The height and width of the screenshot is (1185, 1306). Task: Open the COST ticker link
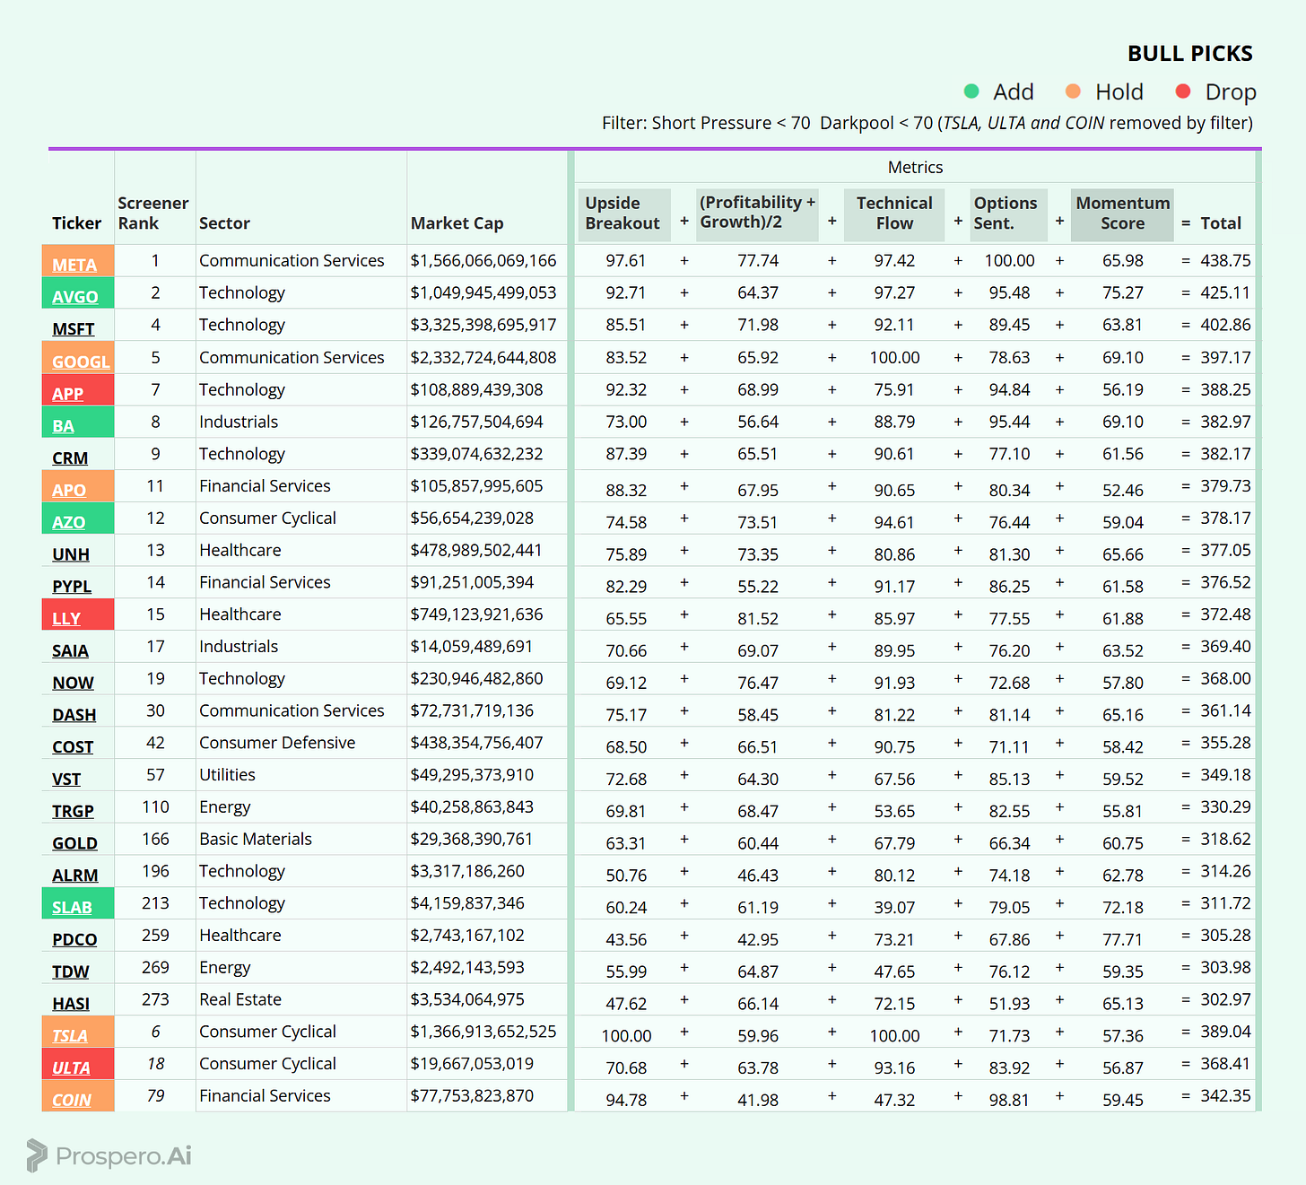tap(73, 747)
